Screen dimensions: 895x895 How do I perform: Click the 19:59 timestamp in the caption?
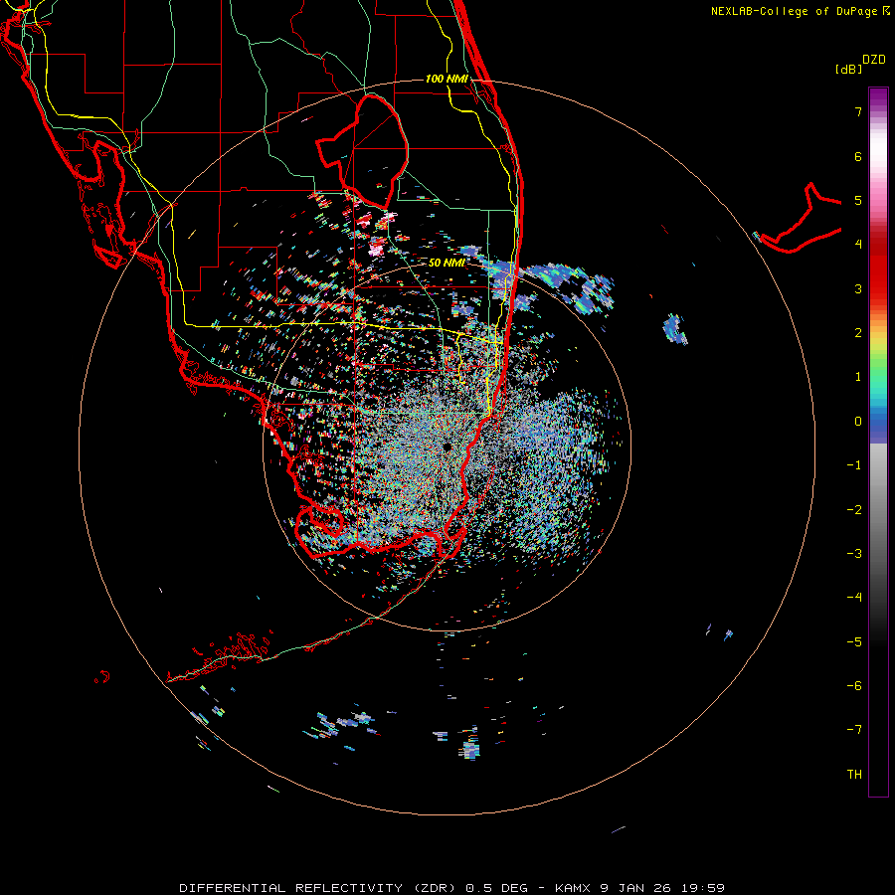[x=703, y=888]
